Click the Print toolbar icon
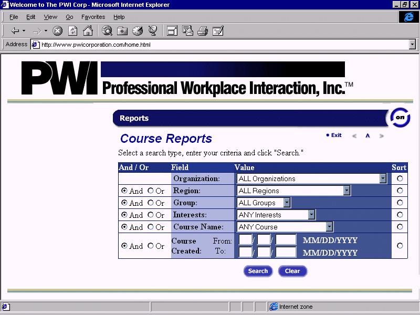The height and width of the screenshot is (315, 420). pos(203,31)
